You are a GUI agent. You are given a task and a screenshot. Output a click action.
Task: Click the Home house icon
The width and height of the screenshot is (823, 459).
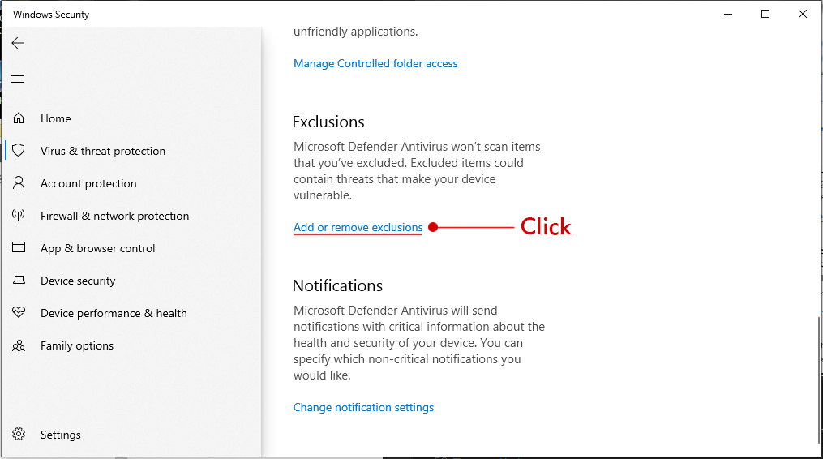[x=19, y=118]
